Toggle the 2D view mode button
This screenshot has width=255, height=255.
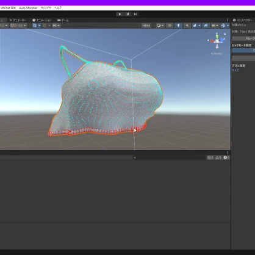coord(170,26)
